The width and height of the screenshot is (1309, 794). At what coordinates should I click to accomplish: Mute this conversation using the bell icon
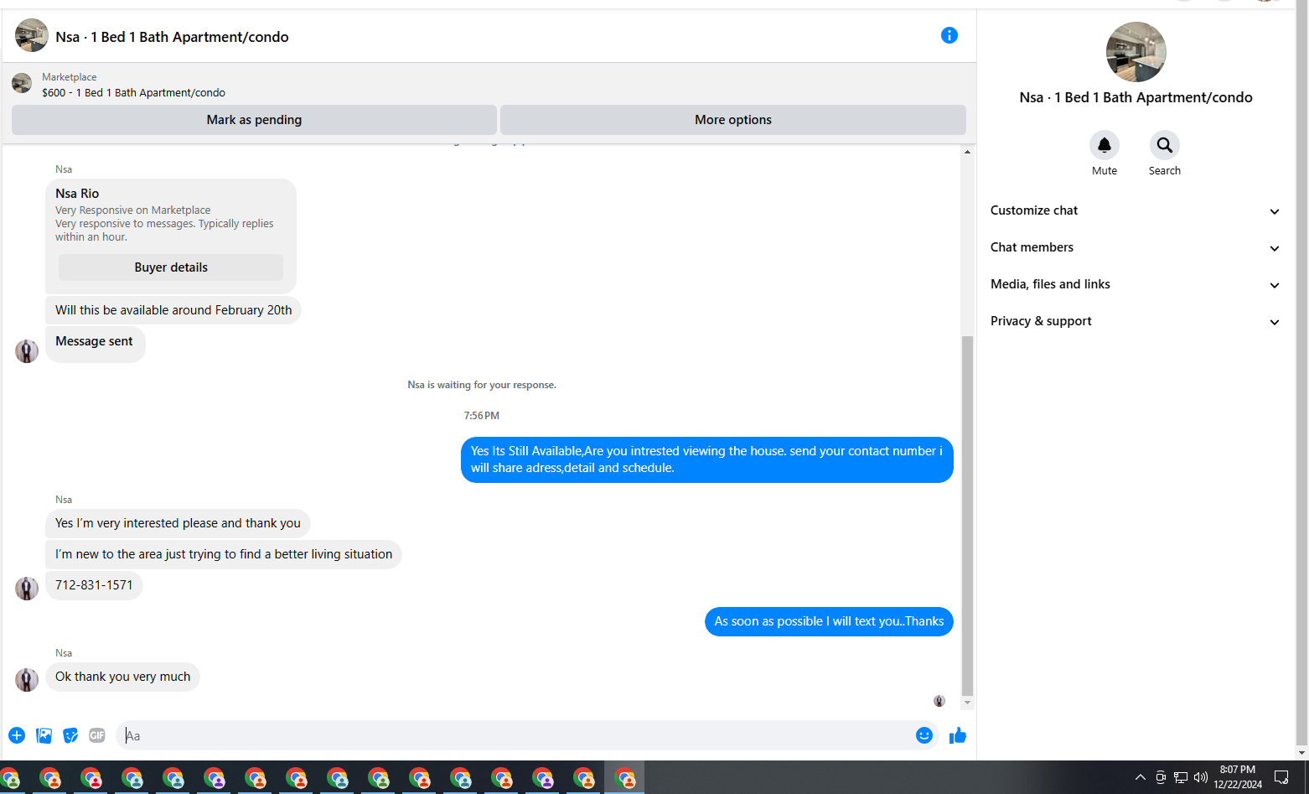pos(1104,145)
